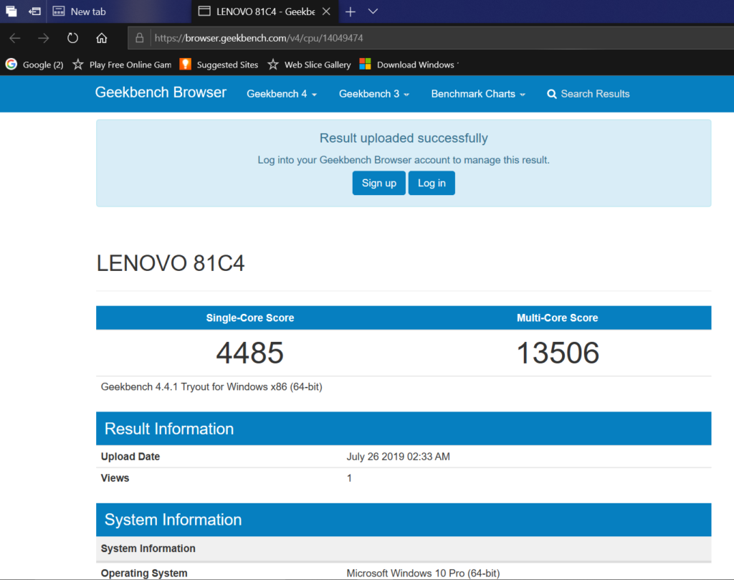Viewport: 734px width, 580px height.
Task: Click the multi-core score 13506
Action: click(x=558, y=353)
